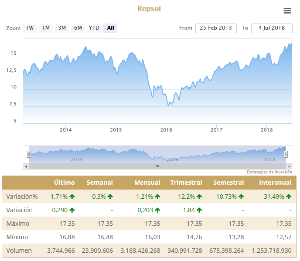Click the green arrow next to Último 1,71%
Screen dimensions: 300x261
(x=72, y=197)
